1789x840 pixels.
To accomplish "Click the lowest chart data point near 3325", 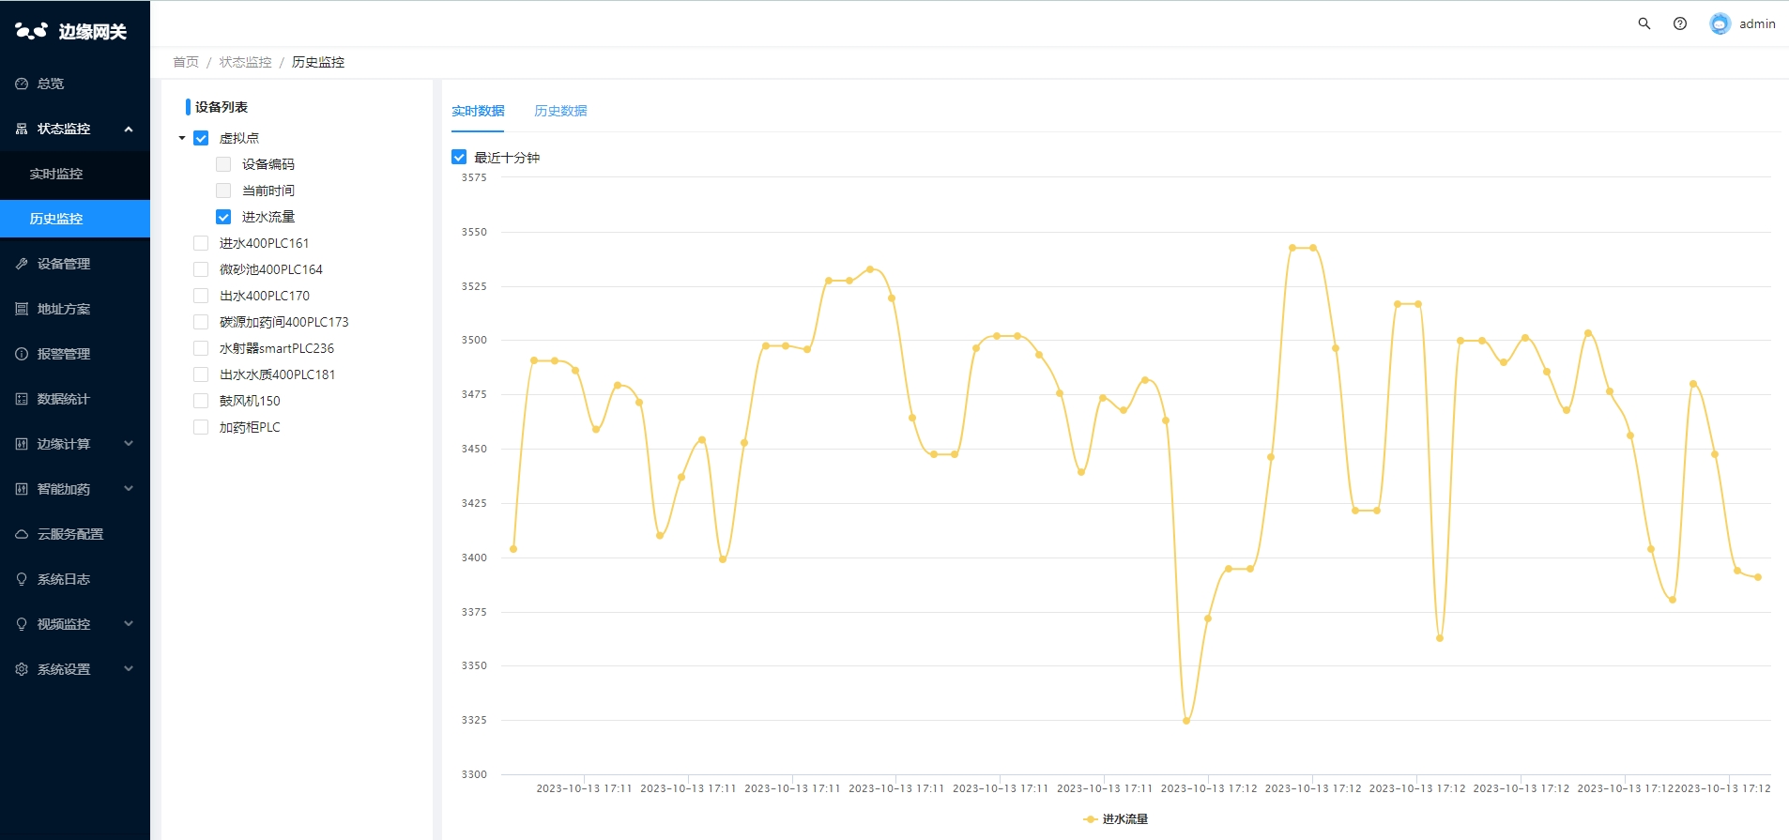I will (1186, 721).
